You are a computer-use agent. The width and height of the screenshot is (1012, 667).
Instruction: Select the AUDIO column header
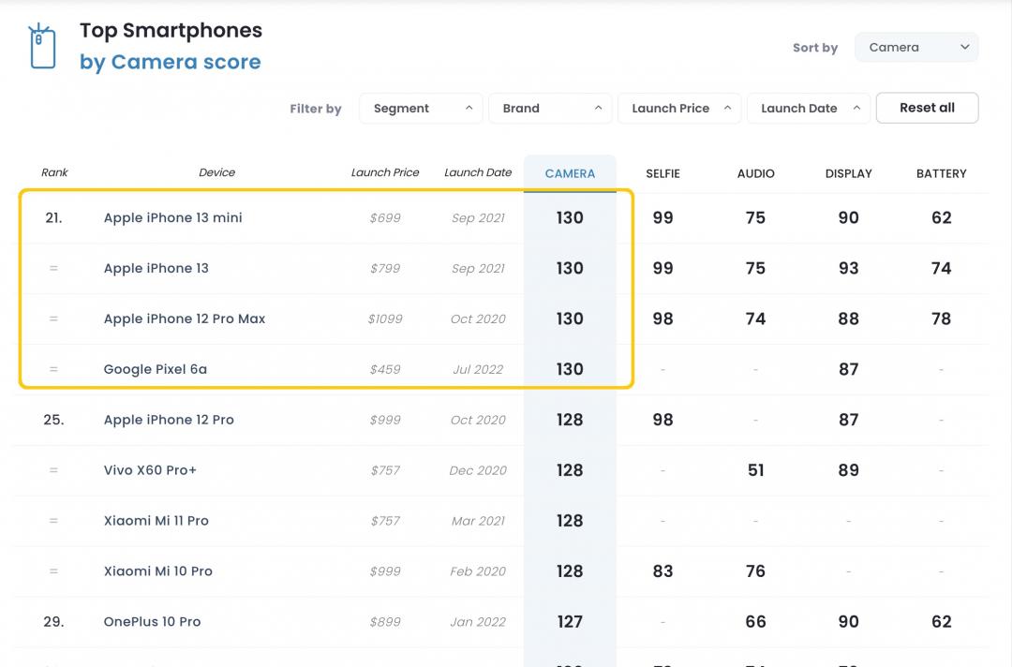click(755, 173)
